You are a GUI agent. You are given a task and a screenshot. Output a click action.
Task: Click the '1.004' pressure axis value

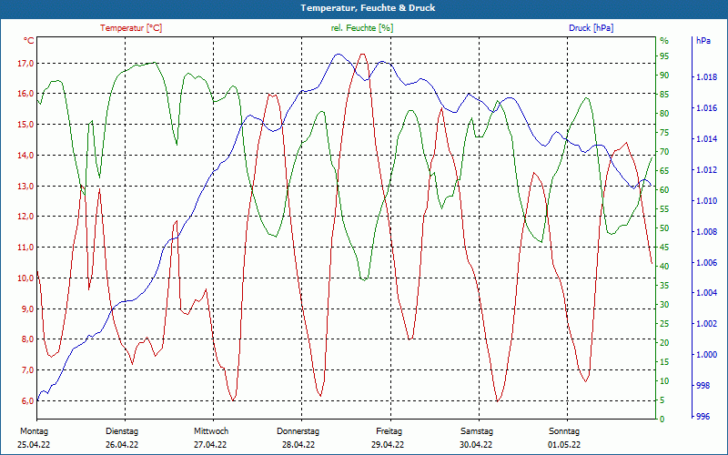click(707, 292)
